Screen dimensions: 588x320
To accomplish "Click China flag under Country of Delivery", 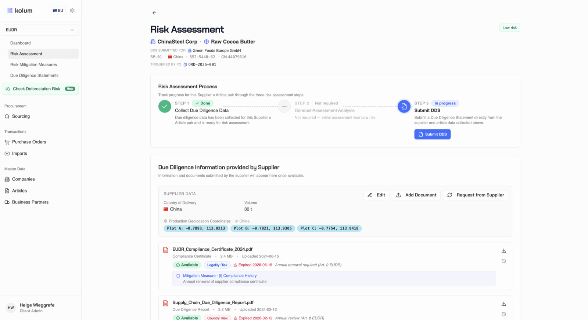I will click(x=166, y=209).
